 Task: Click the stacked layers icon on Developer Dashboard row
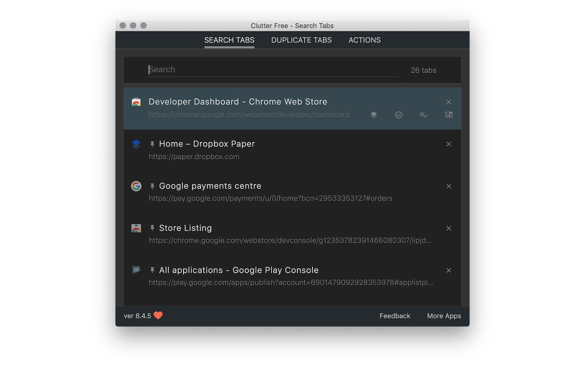[x=373, y=115]
